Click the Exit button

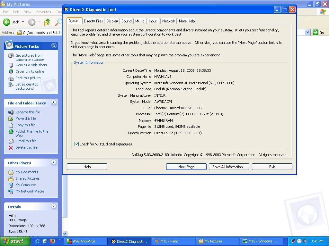(272, 167)
